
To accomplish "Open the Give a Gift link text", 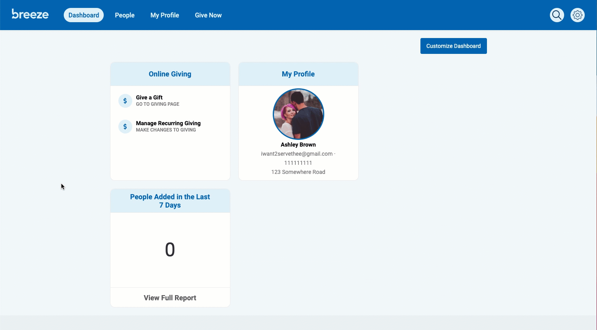I will point(149,97).
